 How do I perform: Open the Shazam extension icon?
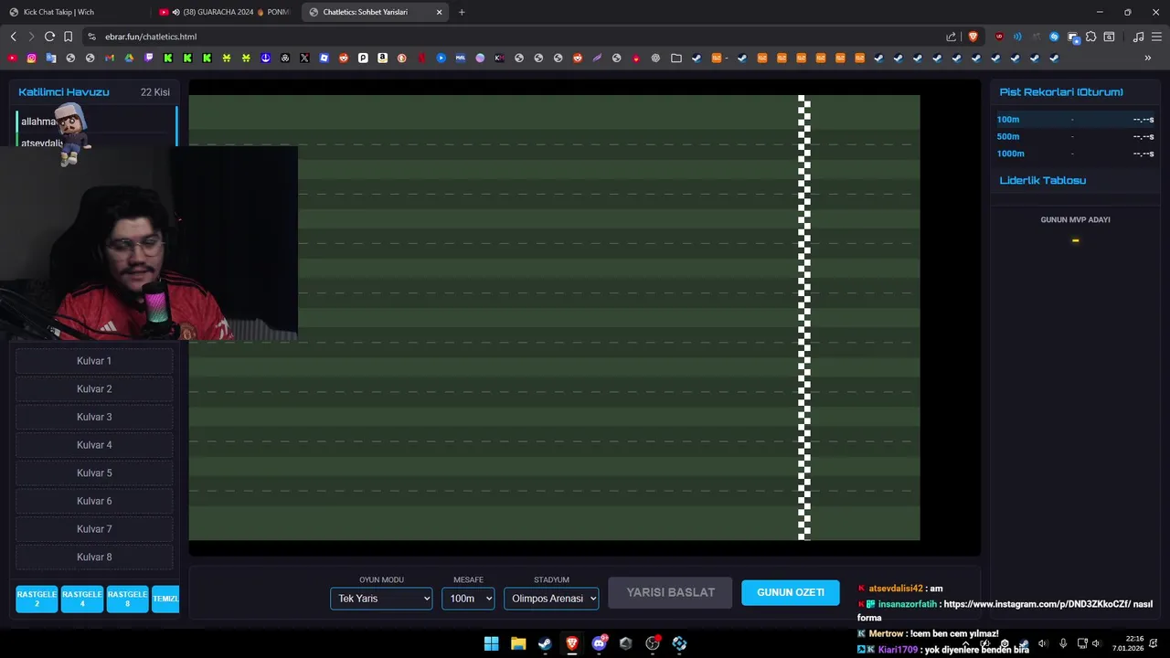click(x=1054, y=37)
